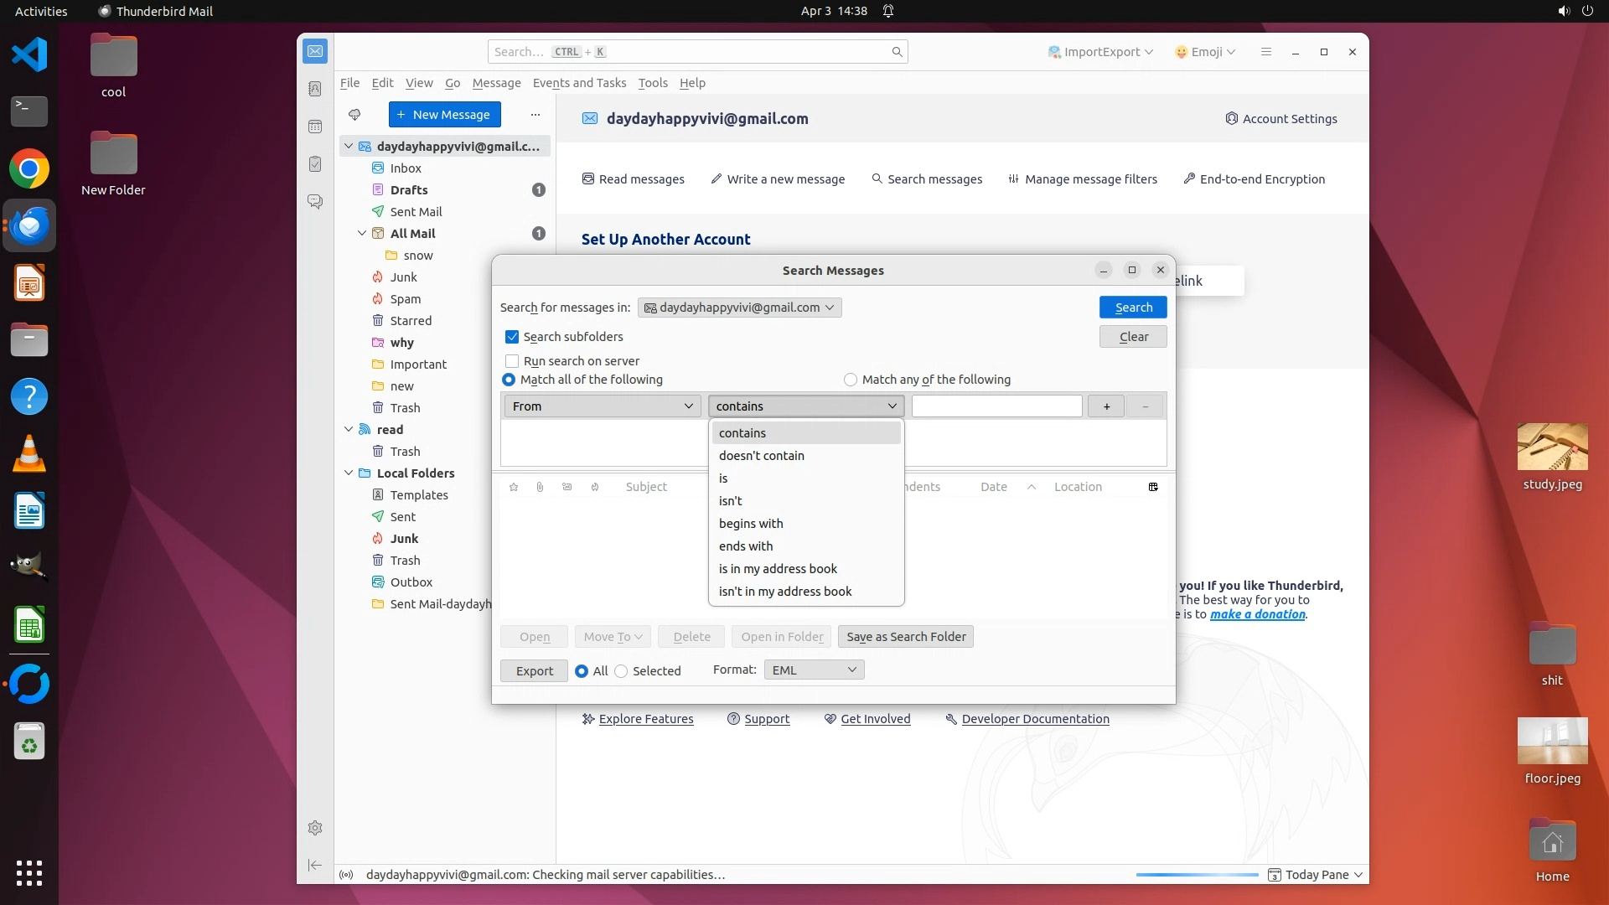Click the search value text field

[x=996, y=406]
